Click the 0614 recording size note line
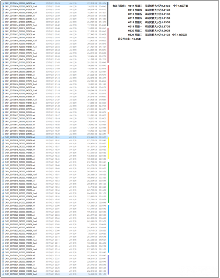 158,6
